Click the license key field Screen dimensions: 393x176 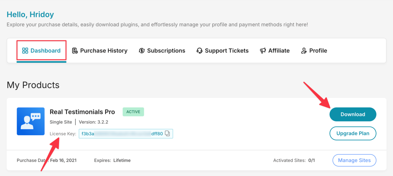point(126,134)
